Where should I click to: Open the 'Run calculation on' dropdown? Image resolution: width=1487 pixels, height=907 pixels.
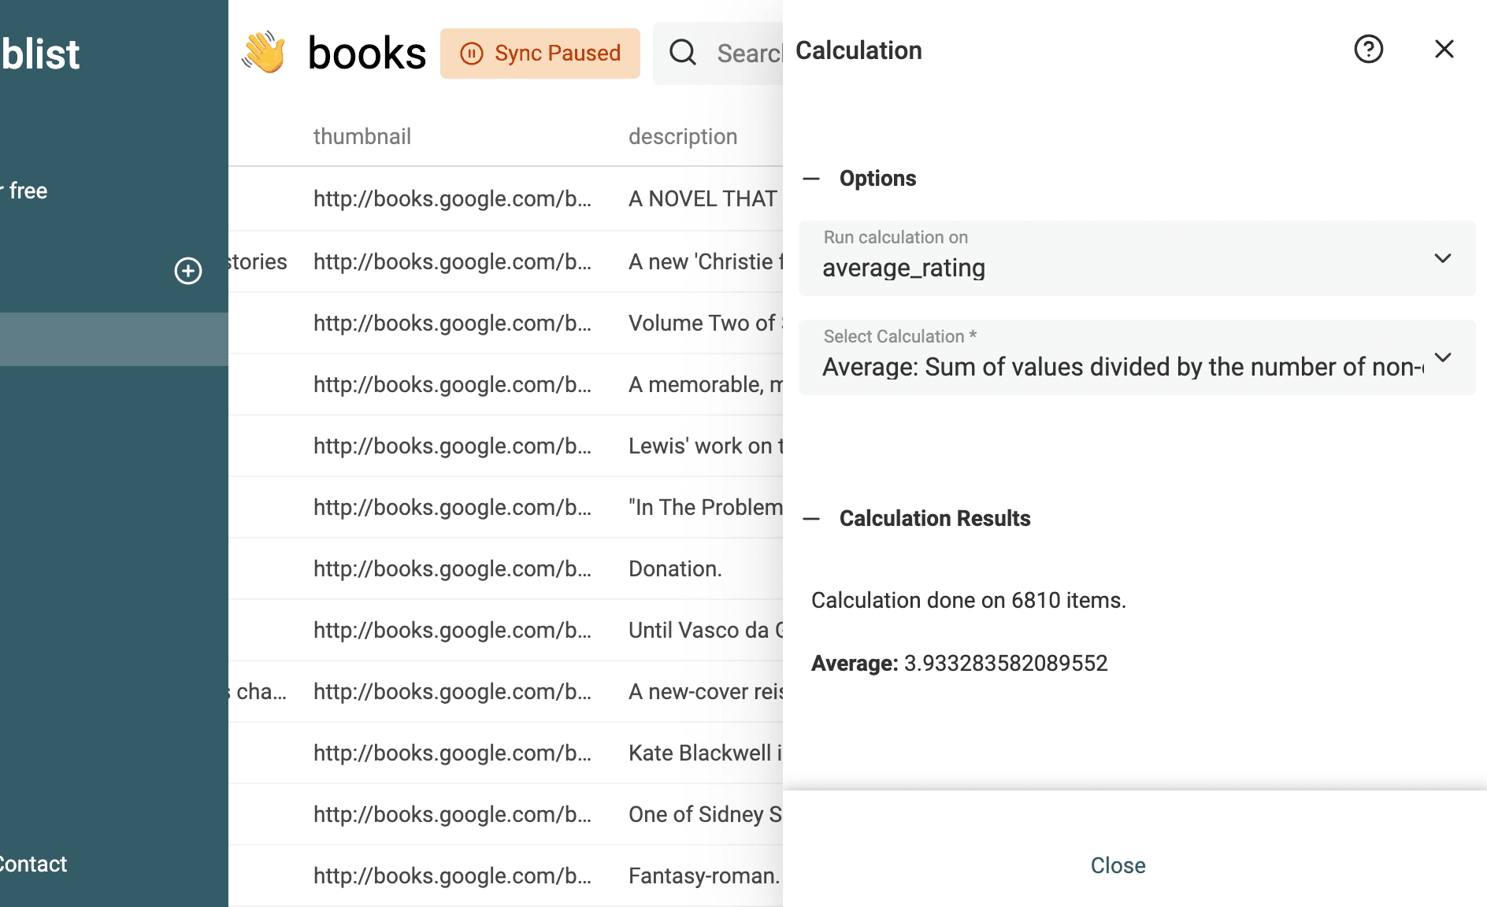[1136, 258]
